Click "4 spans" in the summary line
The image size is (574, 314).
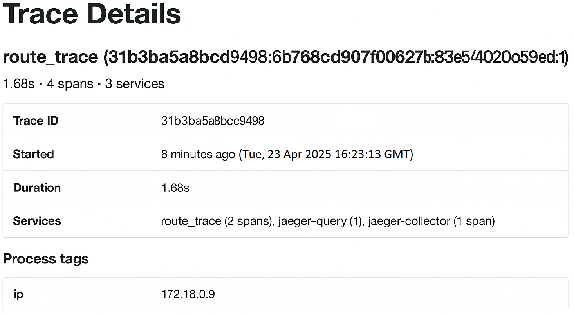click(x=70, y=83)
